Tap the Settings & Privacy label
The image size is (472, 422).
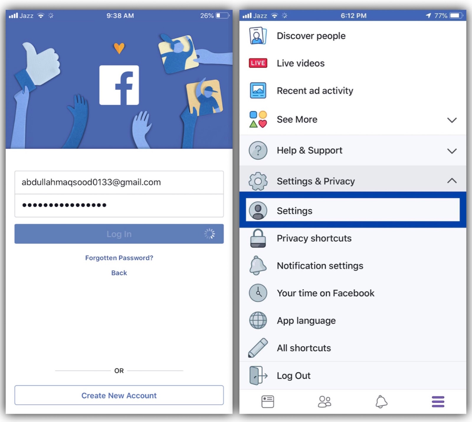pyautogui.click(x=316, y=181)
